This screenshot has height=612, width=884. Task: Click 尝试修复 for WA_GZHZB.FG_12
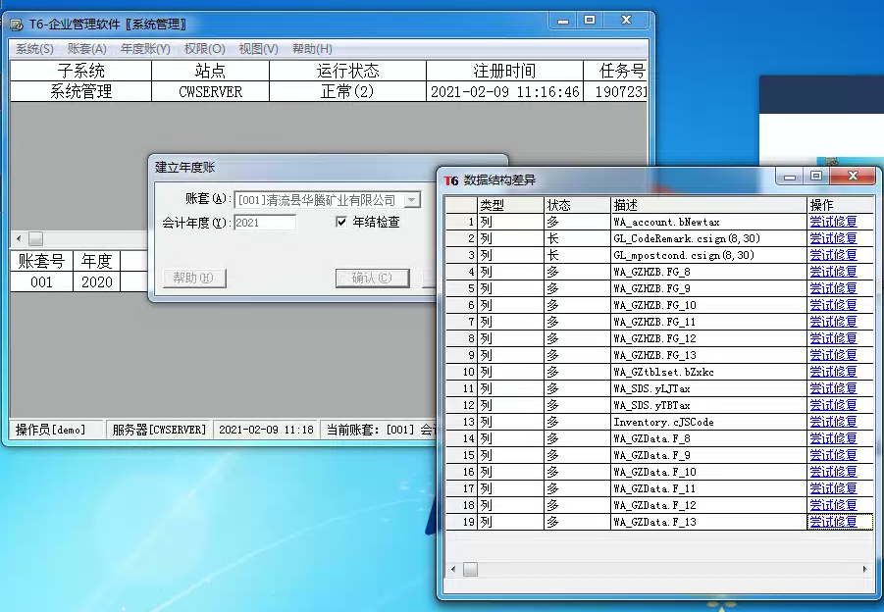(833, 338)
